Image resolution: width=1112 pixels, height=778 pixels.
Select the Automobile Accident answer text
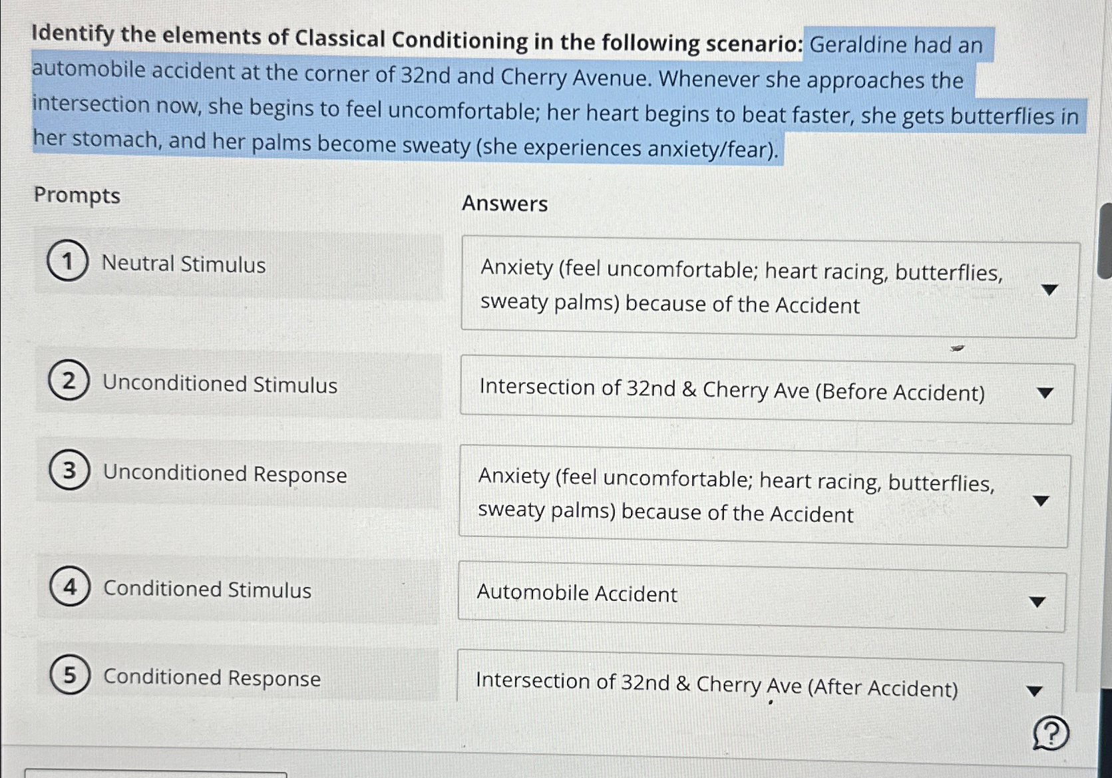click(578, 594)
